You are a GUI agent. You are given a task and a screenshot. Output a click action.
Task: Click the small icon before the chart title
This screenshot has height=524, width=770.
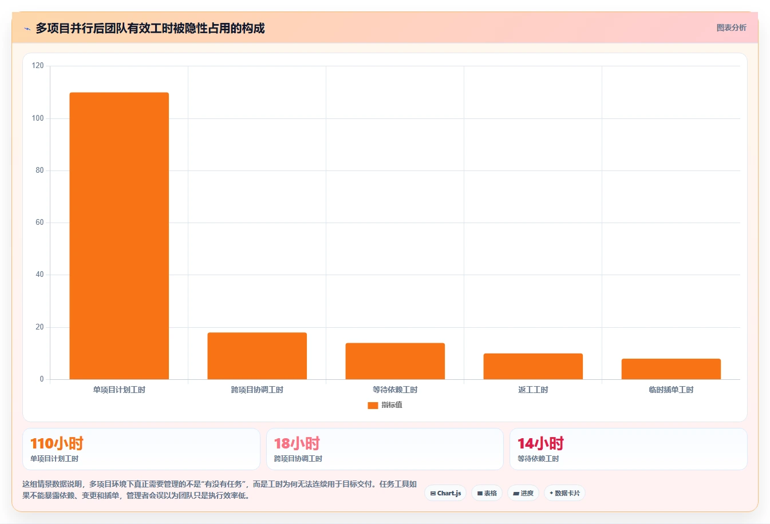click(27, 29)
